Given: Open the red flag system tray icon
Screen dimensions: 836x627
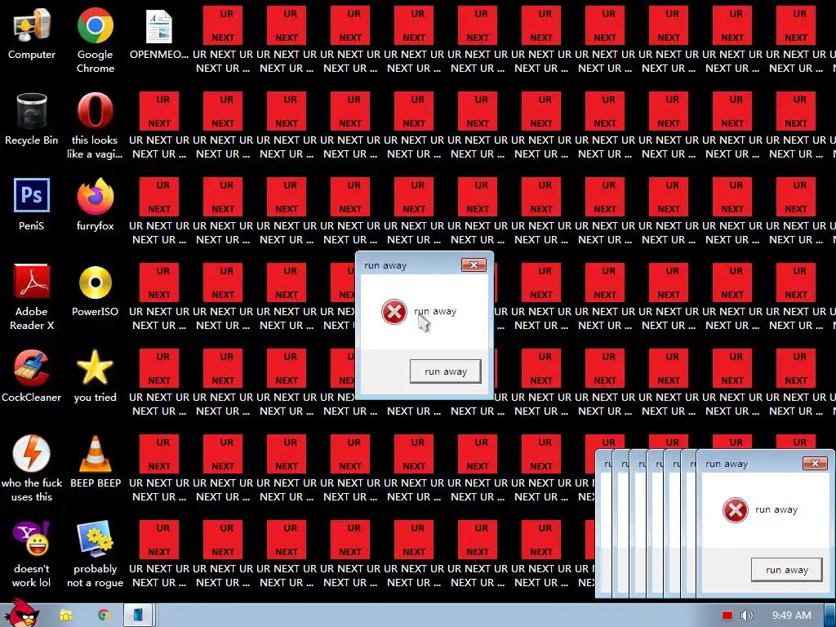Looking at the screenshot, I should [x=727, y=616].
